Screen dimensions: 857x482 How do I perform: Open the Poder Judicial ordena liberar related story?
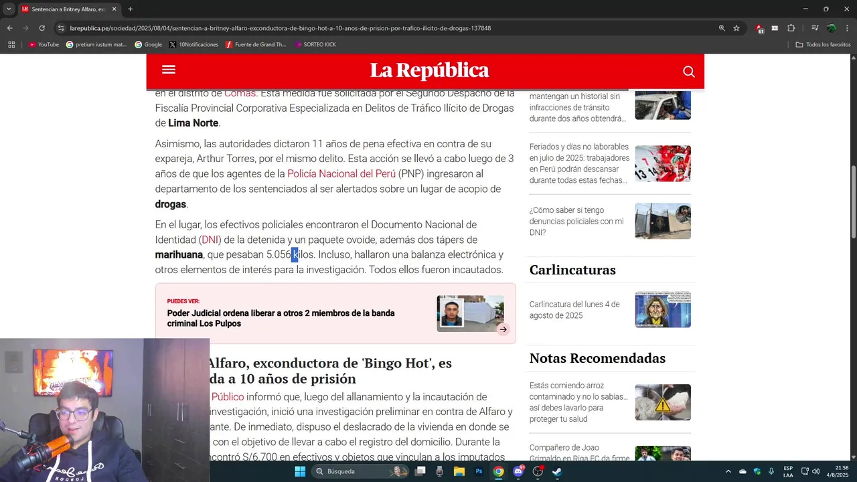[x=281, y=318]
